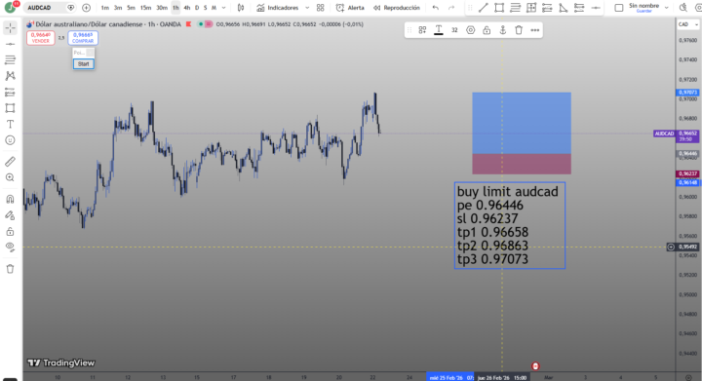Switch to the 1m timeframe

[104, 8]
